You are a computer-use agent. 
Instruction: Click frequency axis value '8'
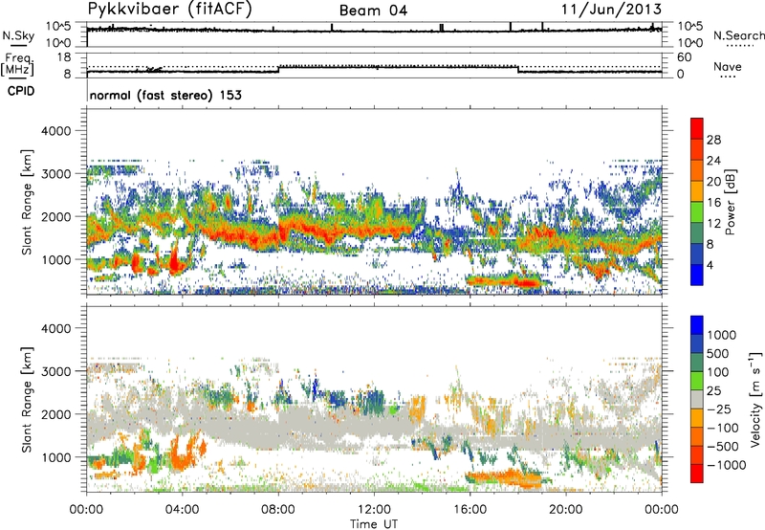point(67,74)
